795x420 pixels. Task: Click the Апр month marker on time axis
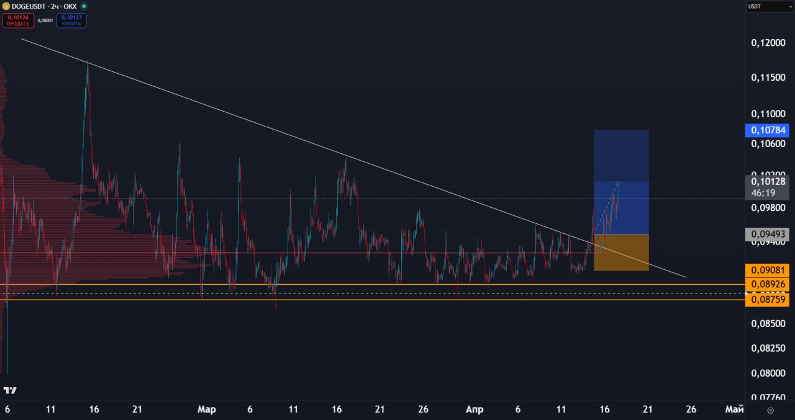click(x=475, y=409)
